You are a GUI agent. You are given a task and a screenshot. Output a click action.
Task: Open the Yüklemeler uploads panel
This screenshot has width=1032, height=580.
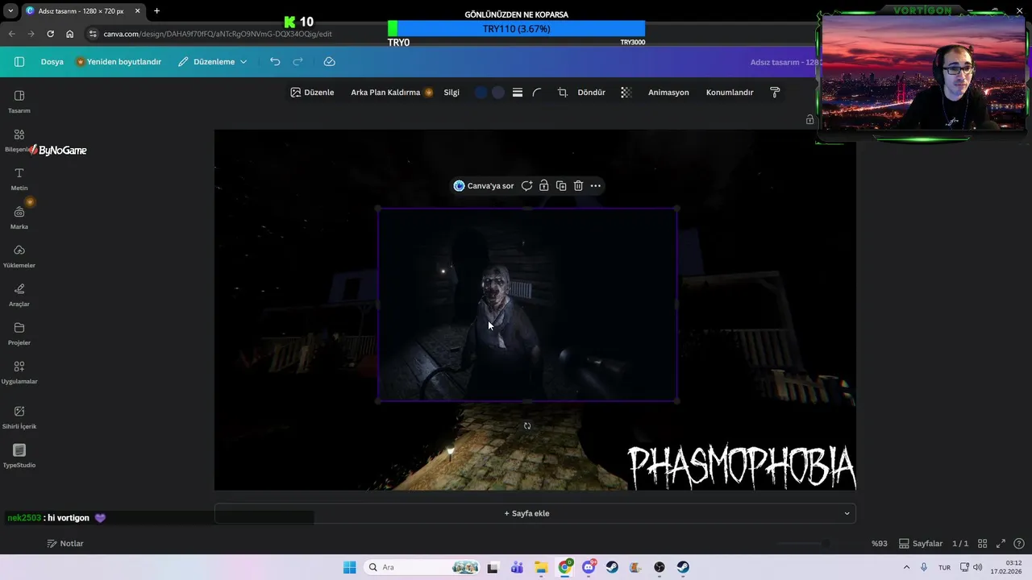(19, 256)
